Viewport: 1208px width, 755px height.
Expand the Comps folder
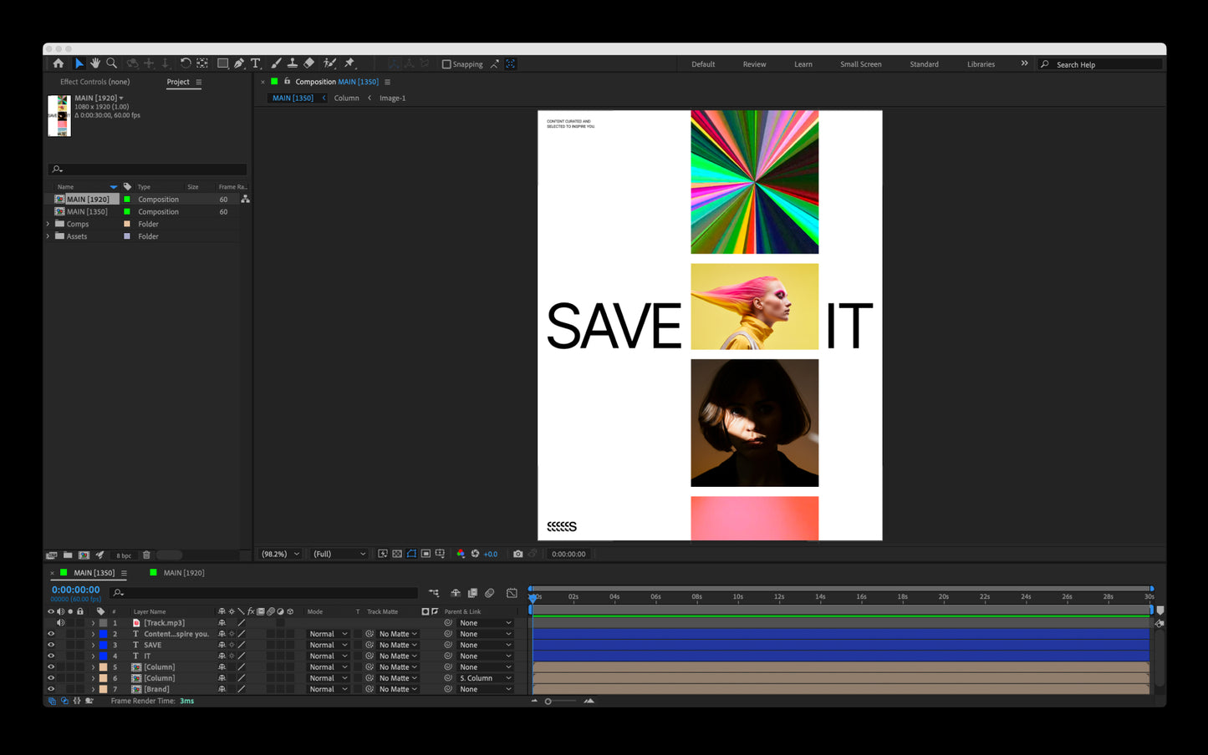(x=48, y=224)
